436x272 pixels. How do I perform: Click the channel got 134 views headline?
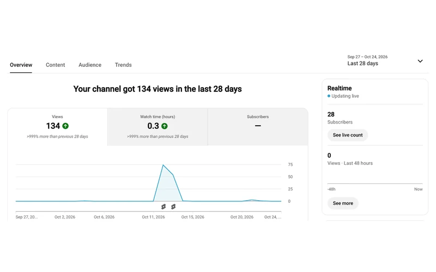click(x=158, y=89)
